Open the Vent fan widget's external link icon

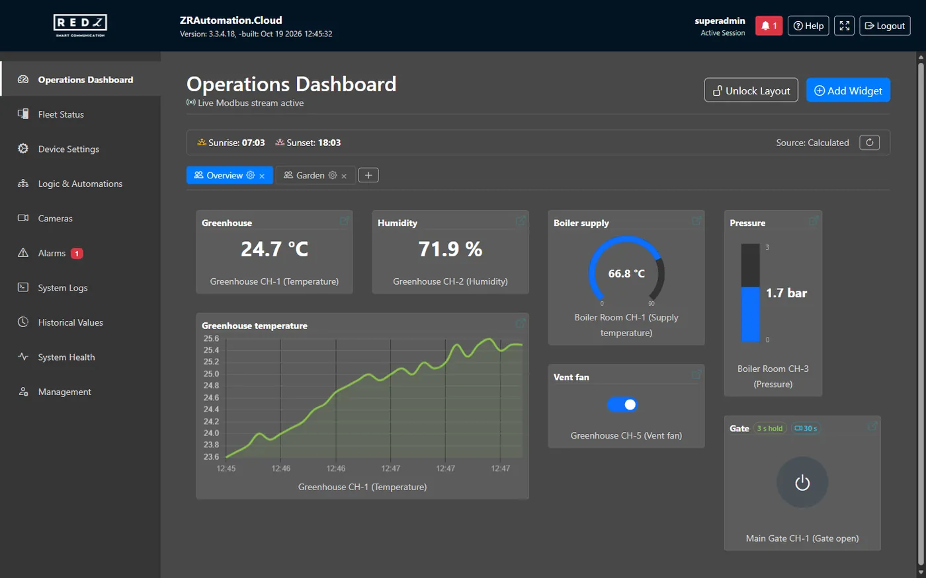[x=696, y=375]
